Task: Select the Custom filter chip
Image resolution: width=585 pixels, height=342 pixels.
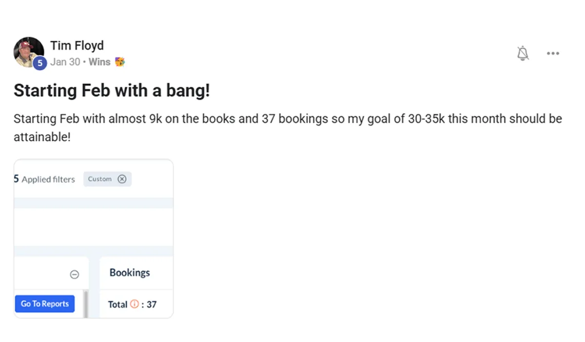Action: pyautogui.click(x=100, y=179)
